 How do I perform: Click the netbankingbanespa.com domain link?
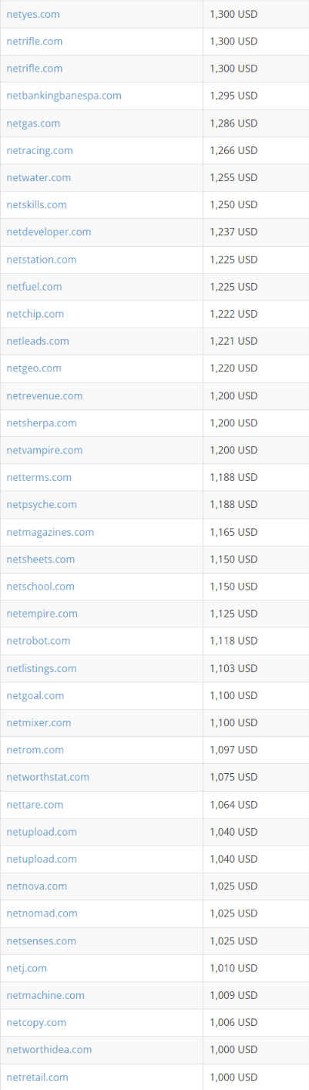coord(64,96)
